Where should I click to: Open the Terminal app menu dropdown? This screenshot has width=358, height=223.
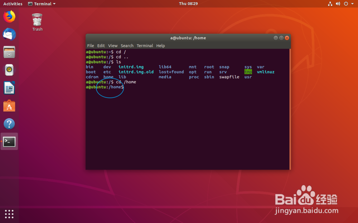pyautogui.click(x=42, y=4)
